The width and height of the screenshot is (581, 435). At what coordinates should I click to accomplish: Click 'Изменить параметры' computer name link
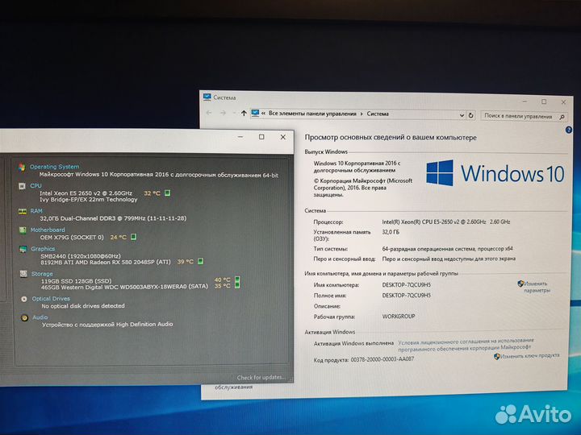click(536, 287)
